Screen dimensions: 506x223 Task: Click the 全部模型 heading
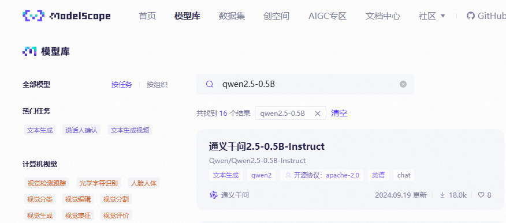(36, 85)
